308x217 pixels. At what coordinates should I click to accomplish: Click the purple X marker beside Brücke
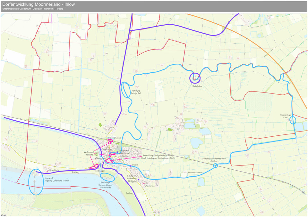(131, 166)
